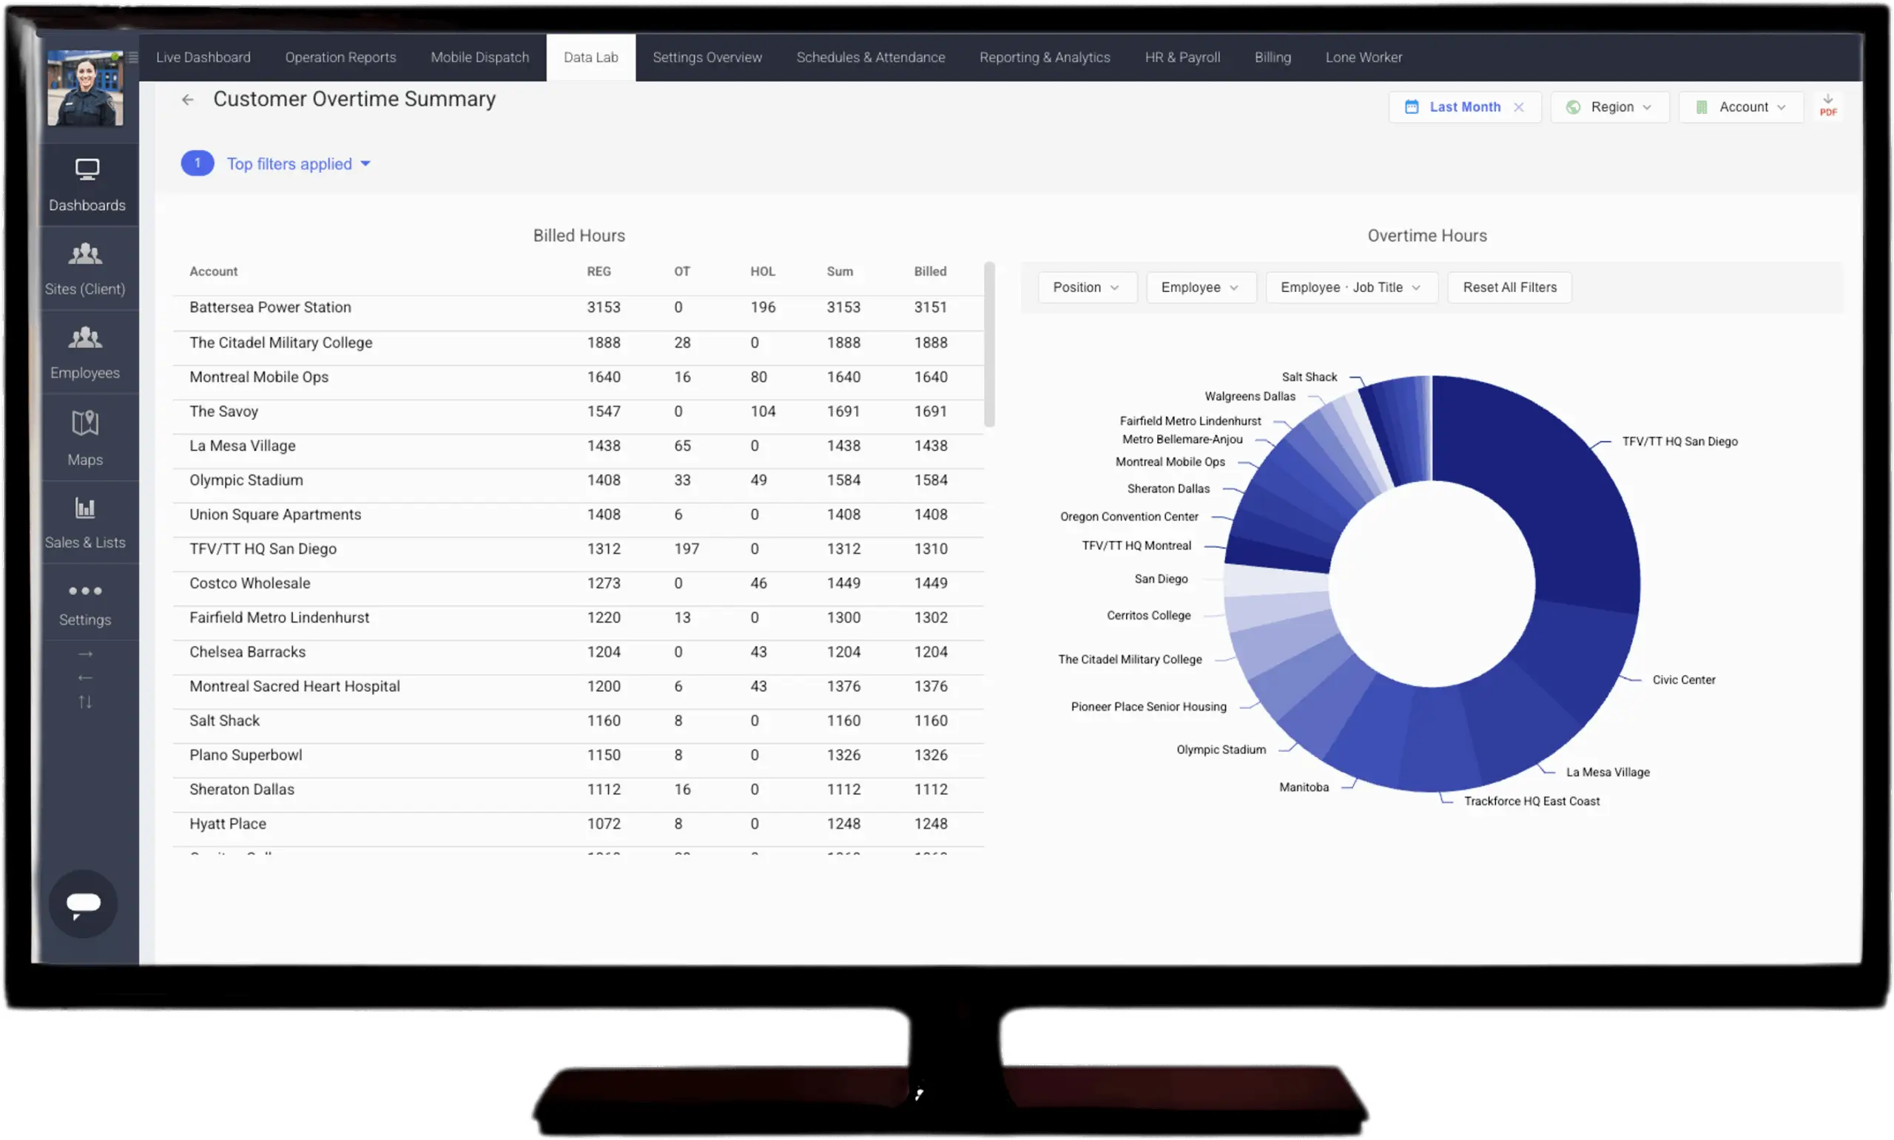This screenshot has width=1894, height=1140.
Task: Click the Customer Overtime Summary title
Action: coord(354,100)
